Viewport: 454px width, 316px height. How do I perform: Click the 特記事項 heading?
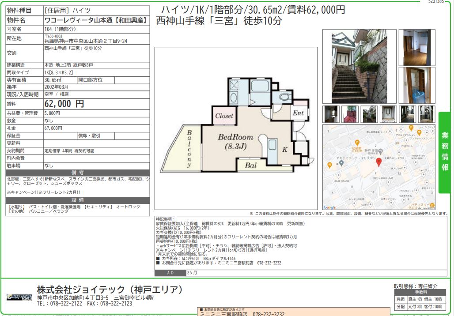coord(165,219)
